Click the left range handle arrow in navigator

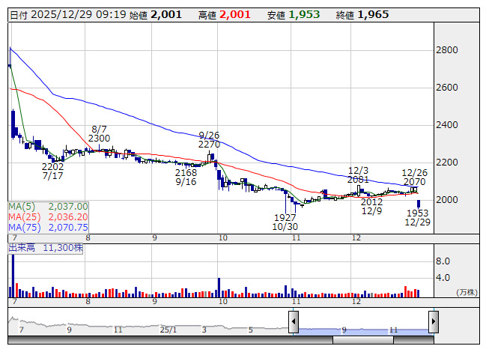[294, 322]
